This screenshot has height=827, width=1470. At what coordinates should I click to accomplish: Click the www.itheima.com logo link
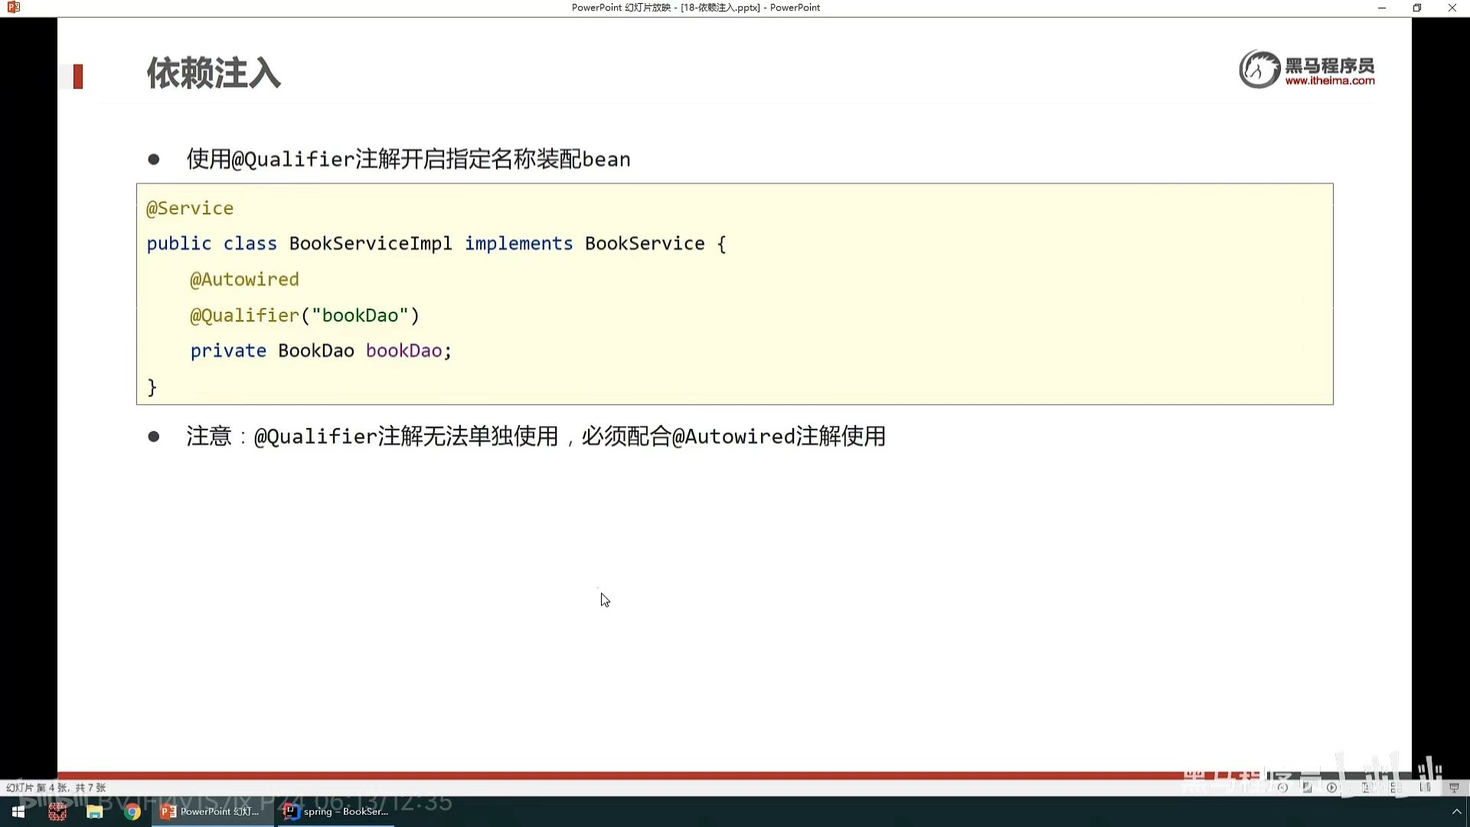(x=1329, y=80)
